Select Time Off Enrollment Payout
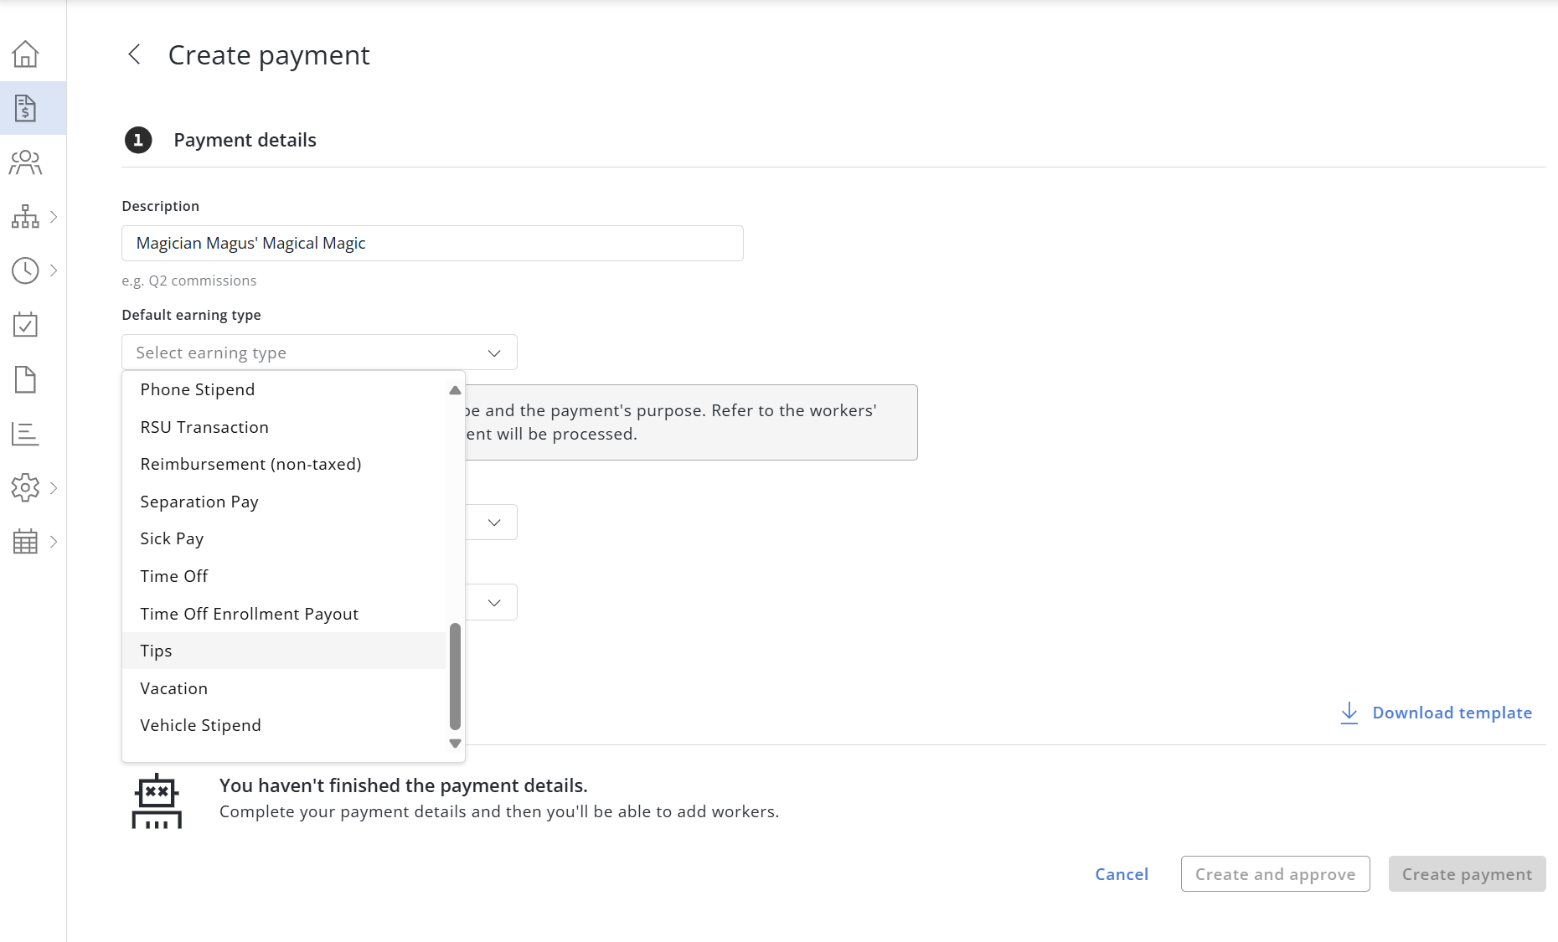The width and height of the screenshot is (1558, 942). [284, 614]
